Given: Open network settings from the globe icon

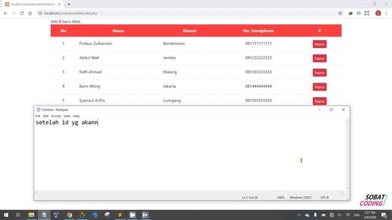Looking at the screenshot, I should (x=332, y=215).
